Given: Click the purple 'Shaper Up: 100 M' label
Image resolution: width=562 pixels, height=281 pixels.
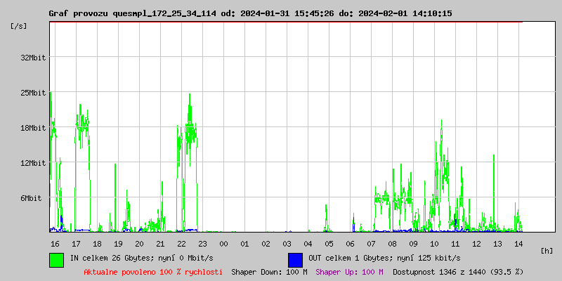Looking at the screenshot, I should pyautogui.click(x=349, y=272).
